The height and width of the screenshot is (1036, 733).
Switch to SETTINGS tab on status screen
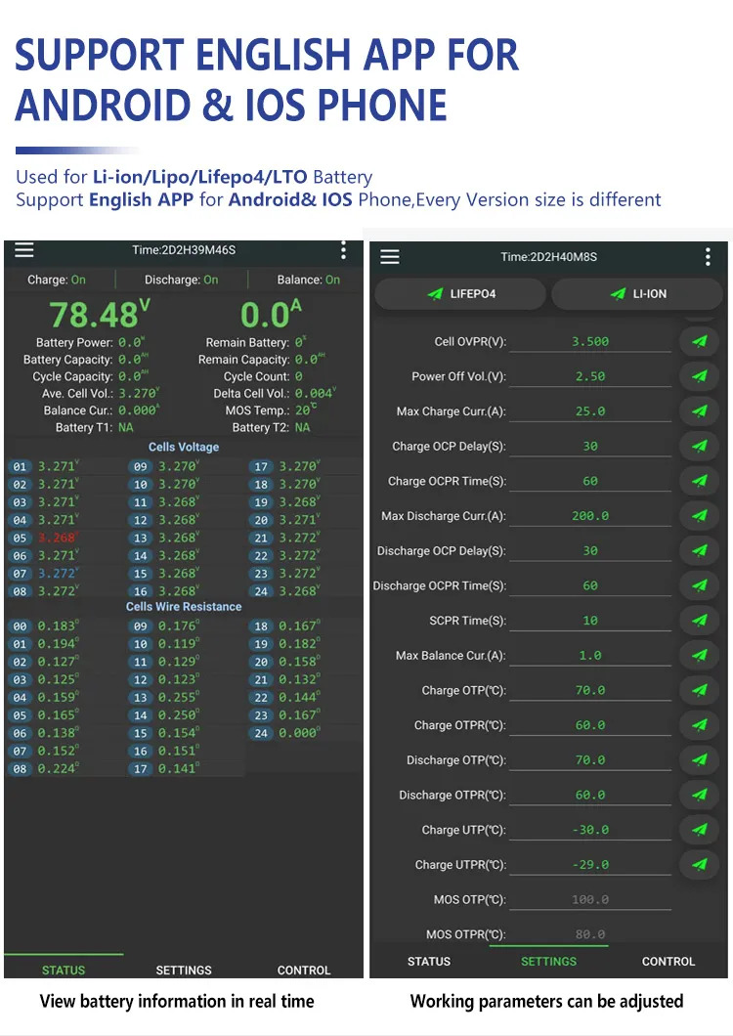point(184,970)
